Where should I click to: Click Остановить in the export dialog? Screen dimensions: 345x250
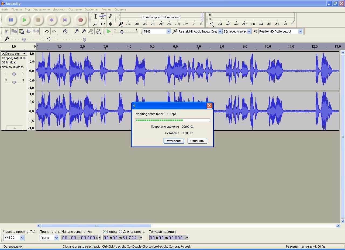tap(174, 141)
